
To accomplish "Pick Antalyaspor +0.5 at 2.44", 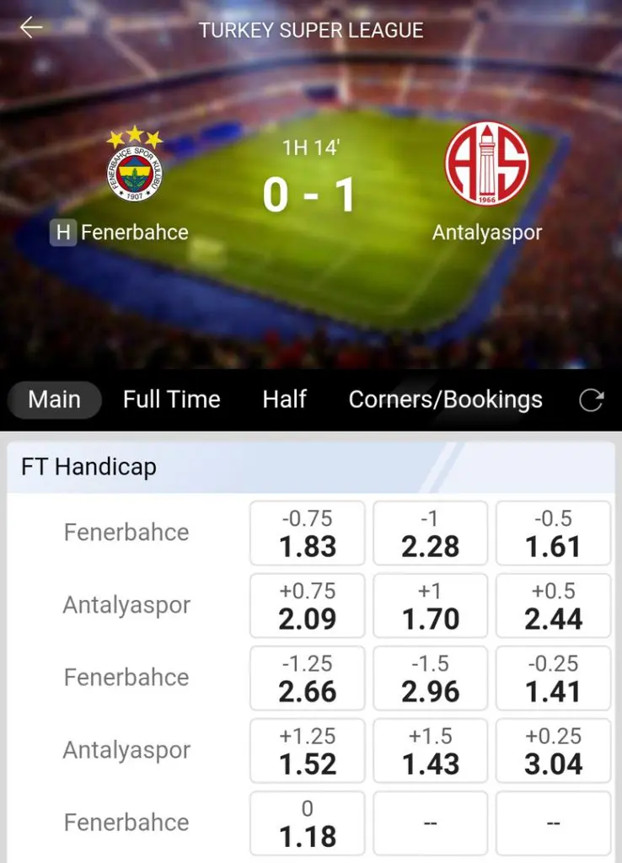I will point(553,605).
